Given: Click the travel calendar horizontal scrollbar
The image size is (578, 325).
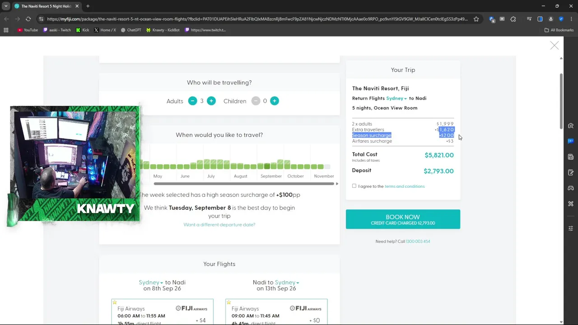Looking at the screenshot, I should coord(244,184).
